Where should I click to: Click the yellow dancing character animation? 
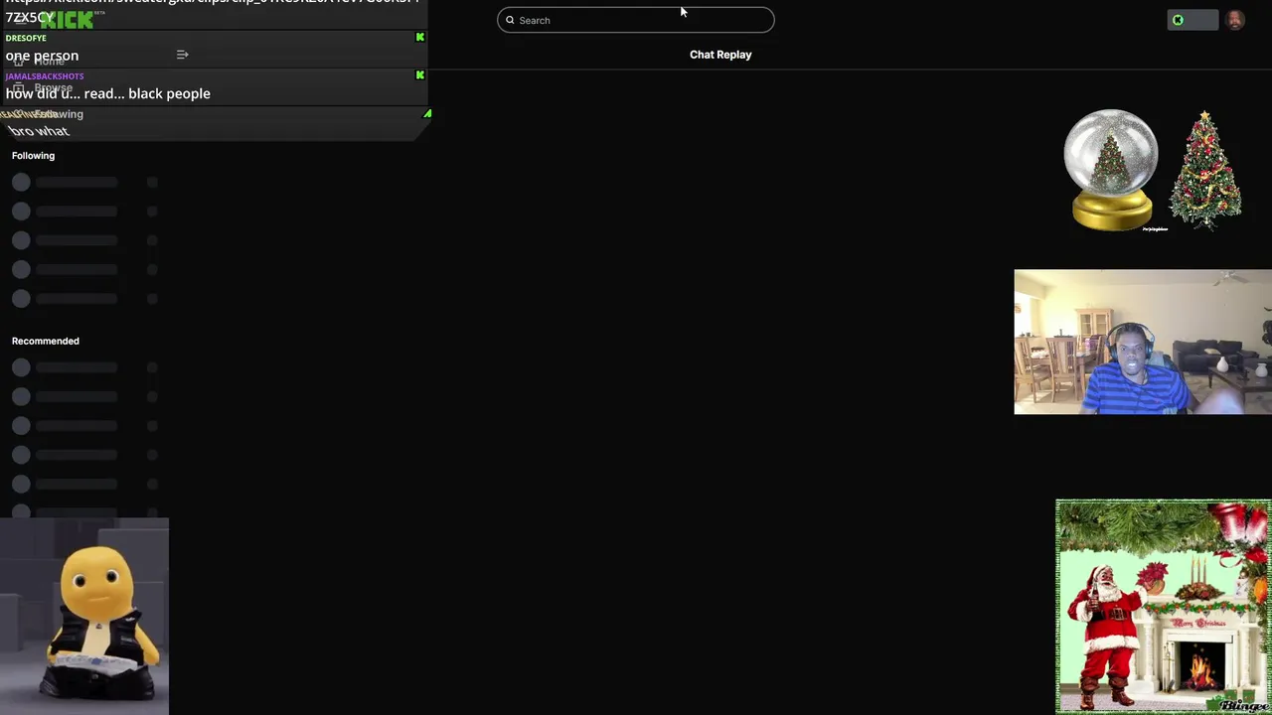click(84, 616)
